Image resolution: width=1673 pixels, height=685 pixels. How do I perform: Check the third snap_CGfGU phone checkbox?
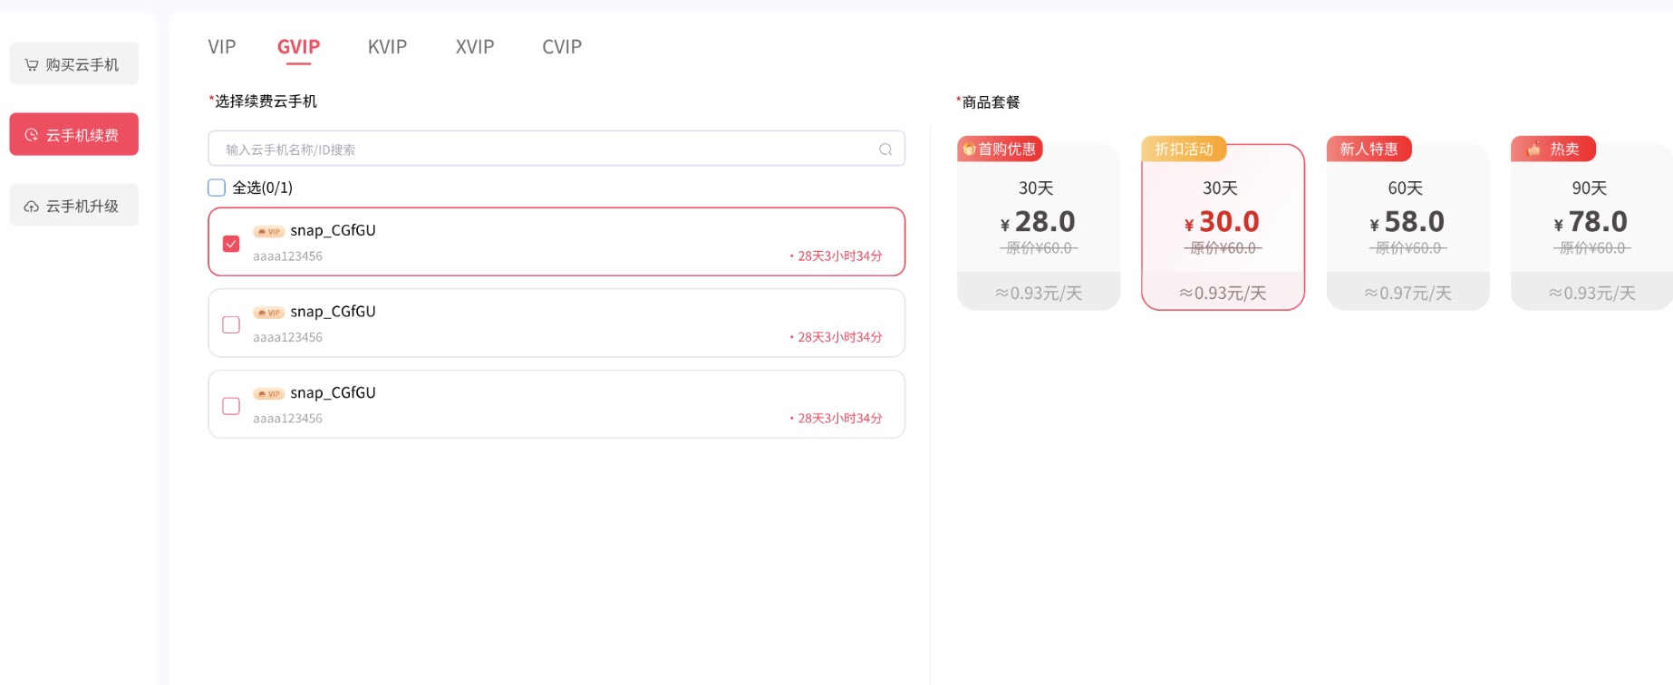pos(231,406)
